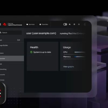Click the running Red Hat Enterprise text
The height and width of the screenshot is (108, 108).
(72, 33)
